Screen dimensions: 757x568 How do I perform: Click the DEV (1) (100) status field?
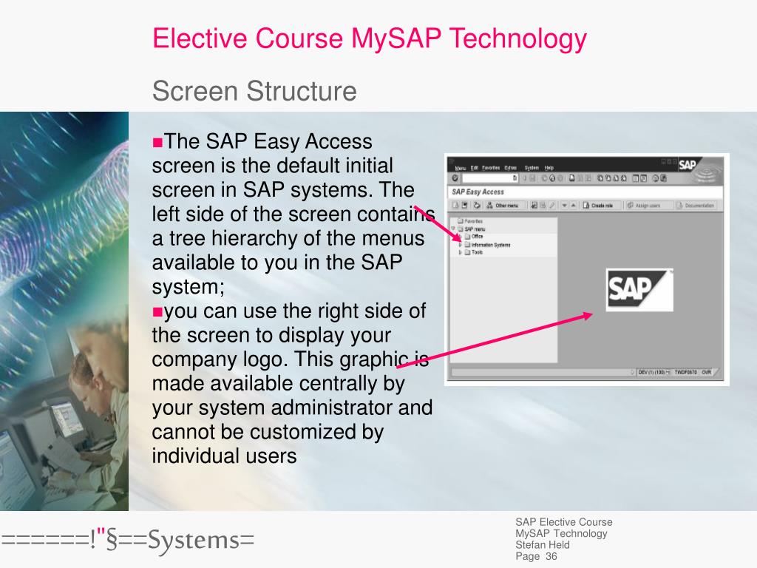[x=651, y=373]
